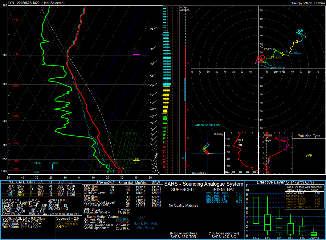
Task: Click the yellow LFC label on the skew-T
Action: (x=136, y=160)
